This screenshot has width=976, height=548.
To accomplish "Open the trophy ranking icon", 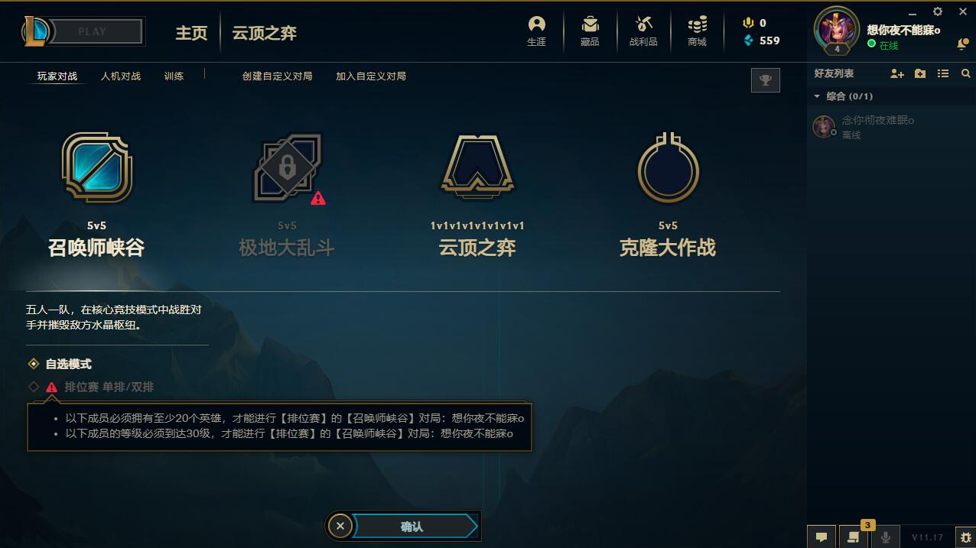I will coord(766,79).
